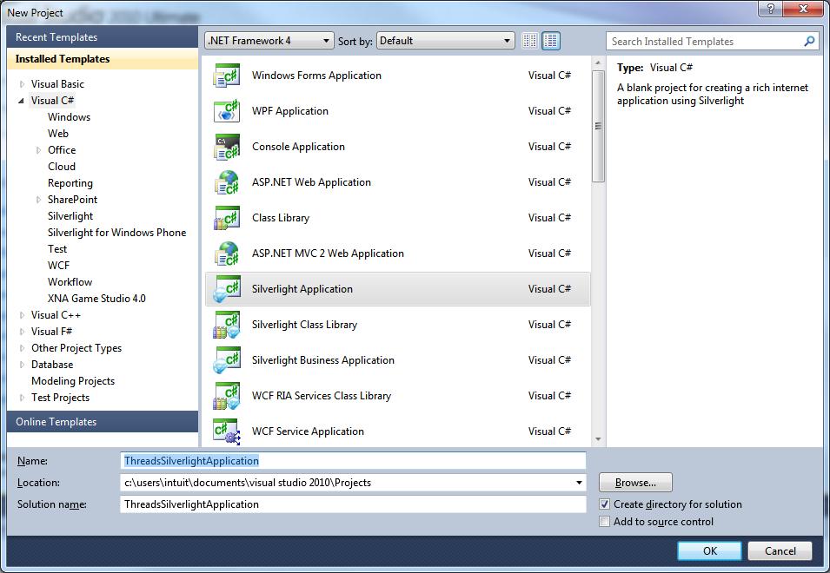Switch template list to small icons view

click(x=529, y=41)
